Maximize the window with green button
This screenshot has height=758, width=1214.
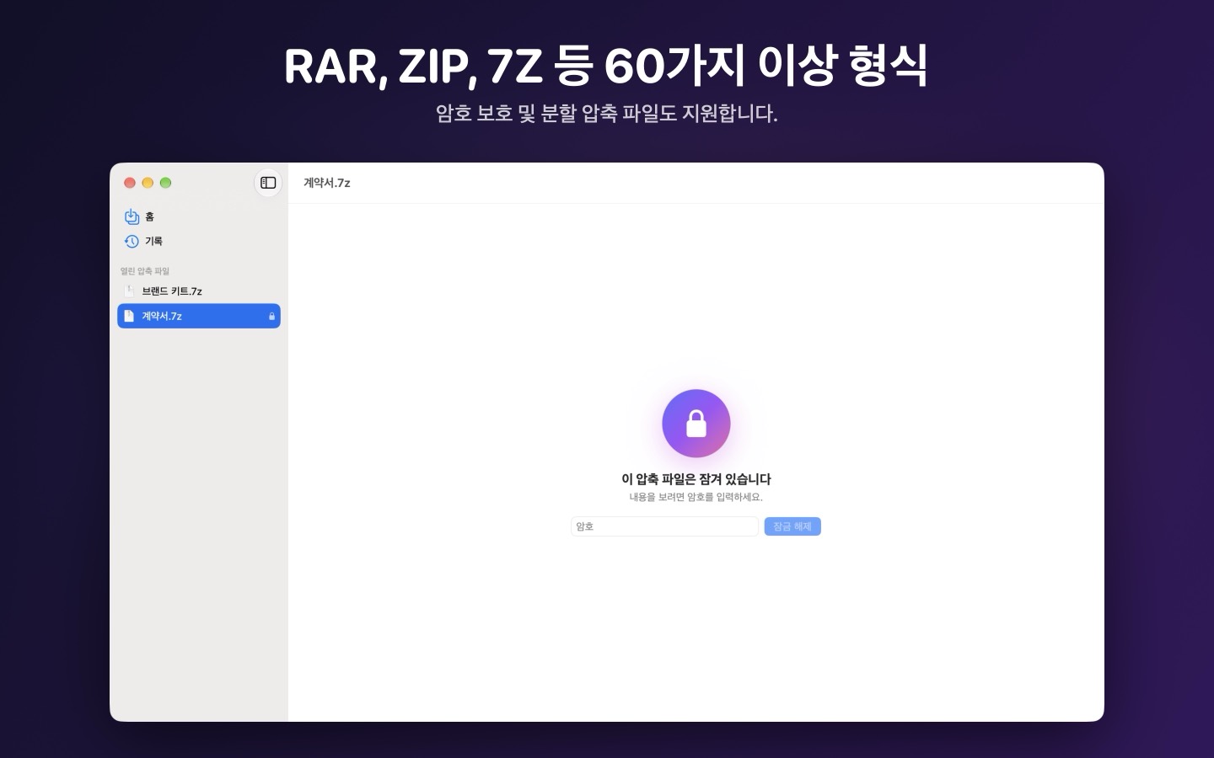tap(165, 183)
